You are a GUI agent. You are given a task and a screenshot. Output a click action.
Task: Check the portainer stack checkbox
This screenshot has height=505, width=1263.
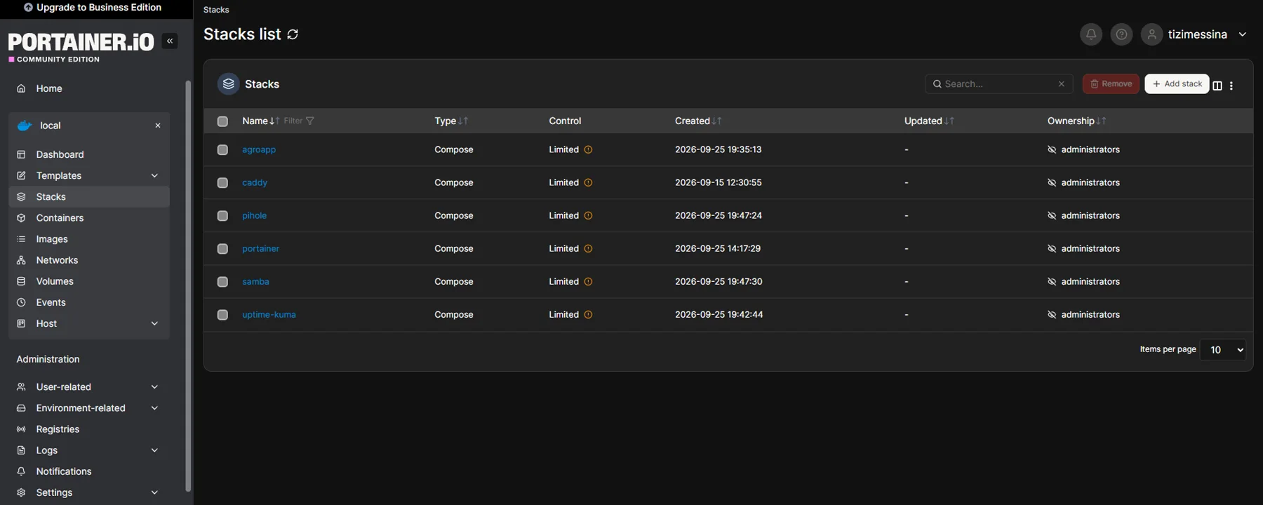222,249
